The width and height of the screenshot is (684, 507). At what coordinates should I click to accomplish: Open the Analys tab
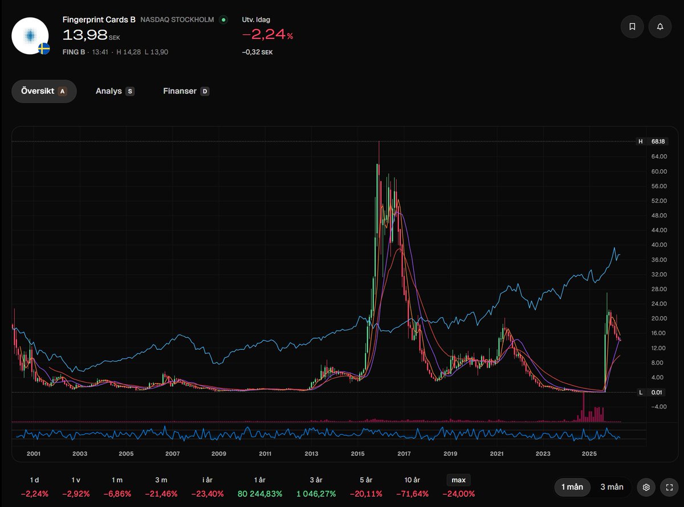click(x=115, y=91)
